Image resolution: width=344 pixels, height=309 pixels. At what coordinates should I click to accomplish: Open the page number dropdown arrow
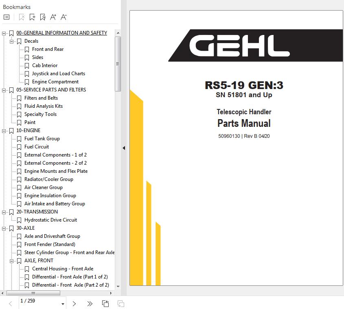click(x=63, y=304)
